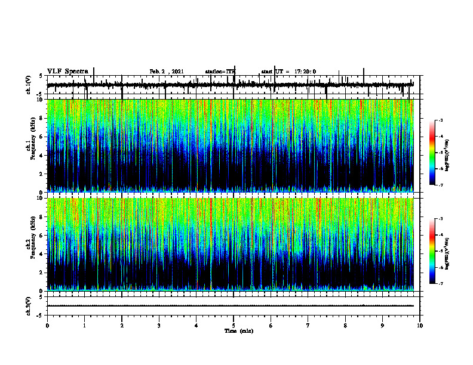The width and height of the screenshot is (473, 365).
Task: Click the "-7" label on ch.2 color bar
Action: point(441,284)
